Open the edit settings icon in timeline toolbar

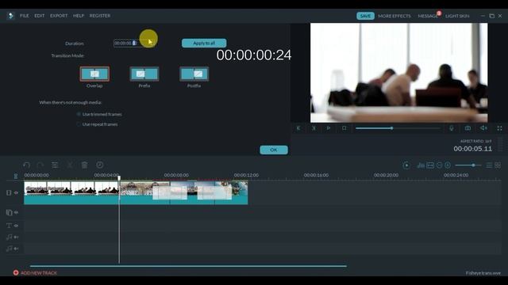55,165
